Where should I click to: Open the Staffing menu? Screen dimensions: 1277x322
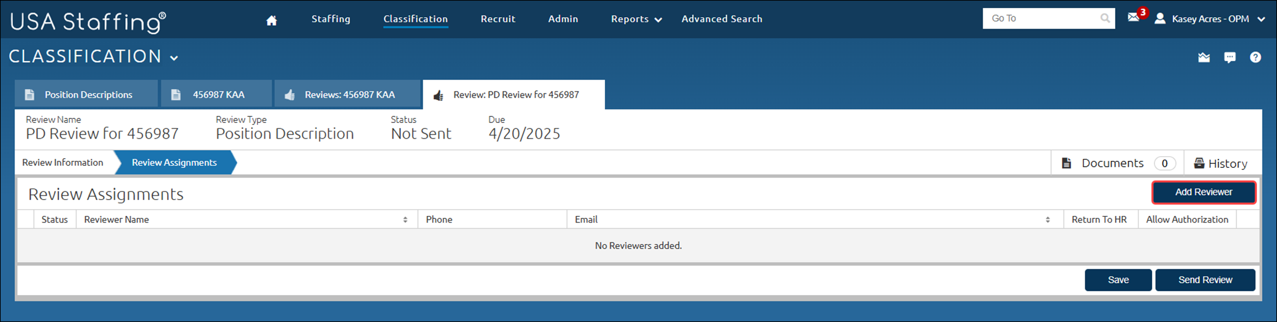pyautogui.click(x=331, y=19)
